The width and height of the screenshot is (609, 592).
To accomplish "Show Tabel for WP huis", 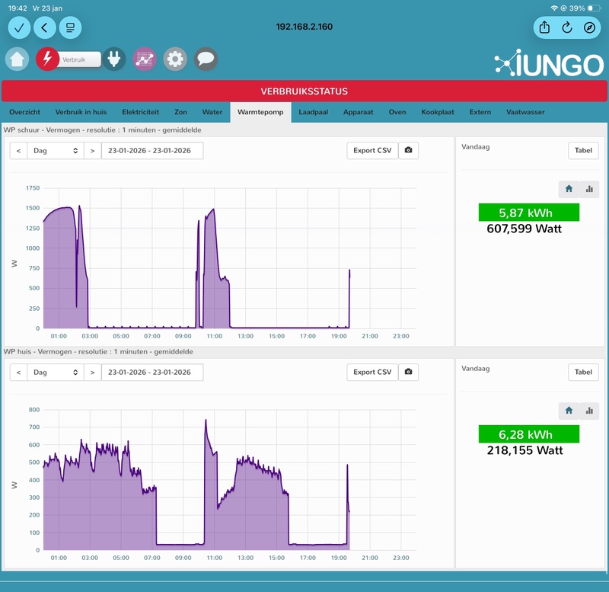I will 583,372.
